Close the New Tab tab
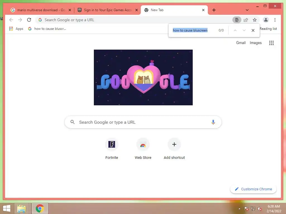This screenshot has height=214, width=286. coord(203,10)
